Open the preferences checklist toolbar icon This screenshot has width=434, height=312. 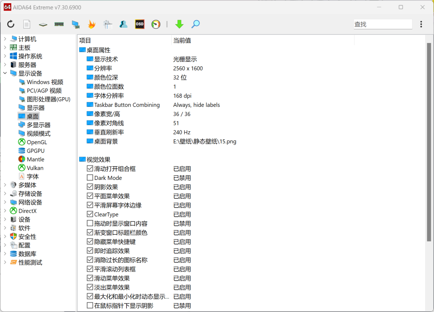click(x=108, y=24)
